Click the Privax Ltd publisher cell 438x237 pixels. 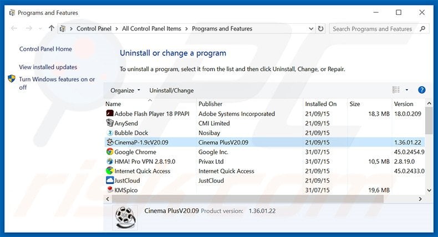[x=211, y=161]
